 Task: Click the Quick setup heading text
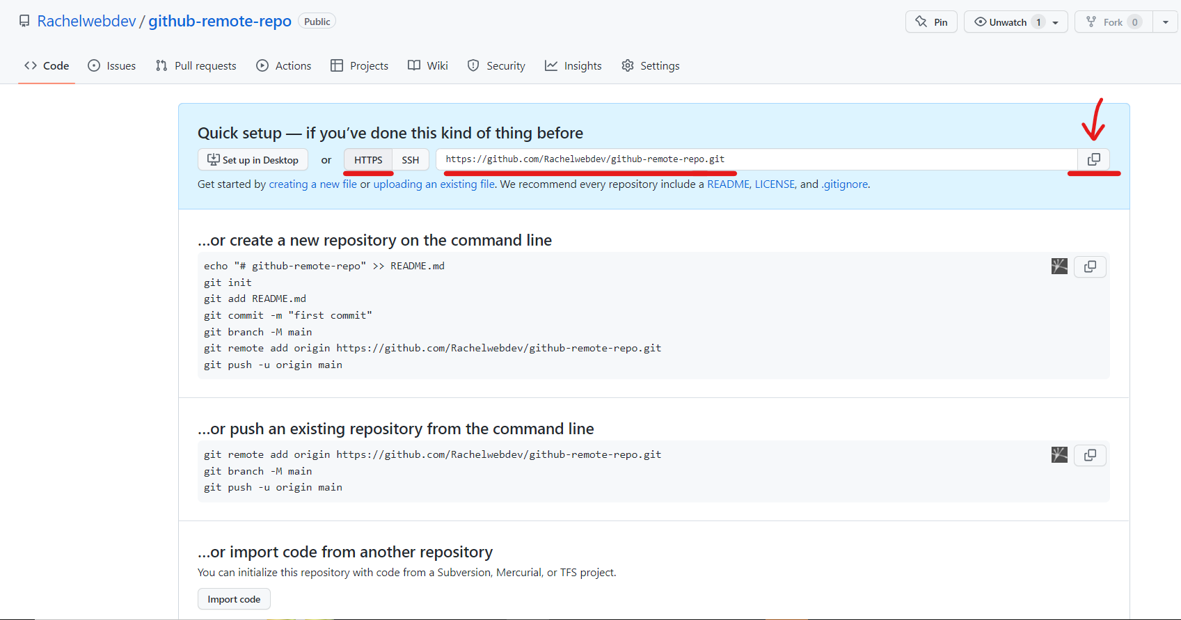[x=390, y=133]
